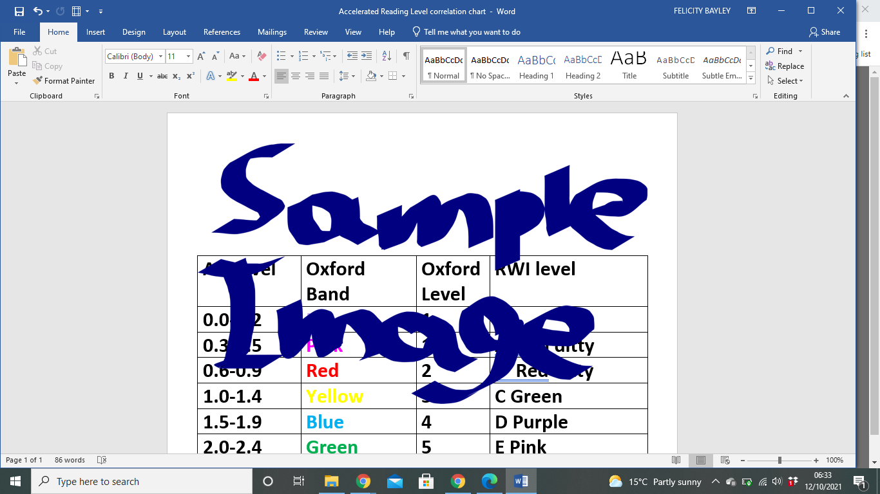Clear all formatting with the eraser icon
Viewport: 880px width, 494px height.
[261, 57]
